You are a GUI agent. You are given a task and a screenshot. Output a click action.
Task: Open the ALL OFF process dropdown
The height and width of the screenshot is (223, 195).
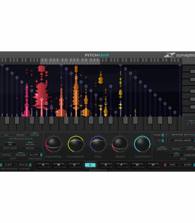point(35,155)
